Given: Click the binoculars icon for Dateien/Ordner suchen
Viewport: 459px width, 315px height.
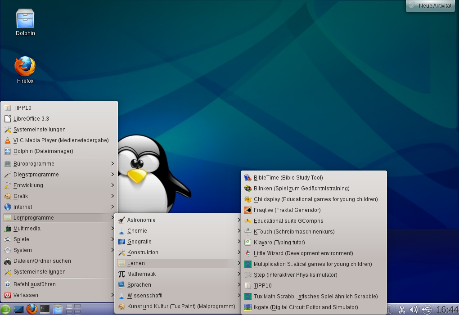Looking at the screenshot, I should pos(8,261).
